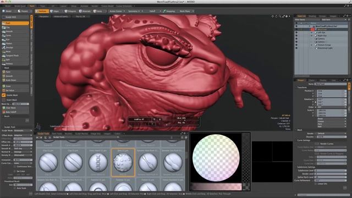Open the Render Default dropdown in Mesh
The width and height of the screenshot is (352, 198).
(x=332, y=133)
